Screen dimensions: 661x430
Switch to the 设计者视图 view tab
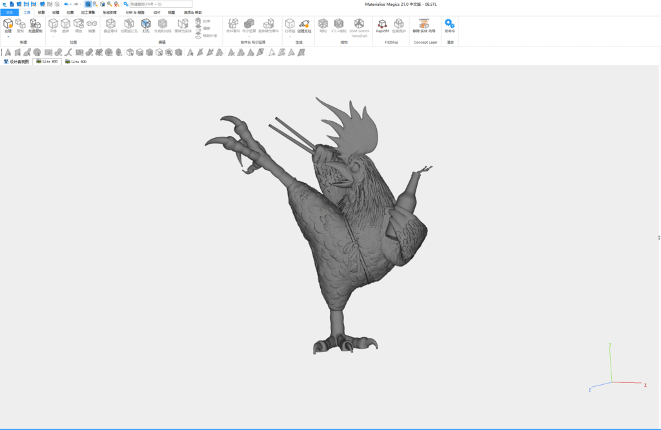click(16, 62)
